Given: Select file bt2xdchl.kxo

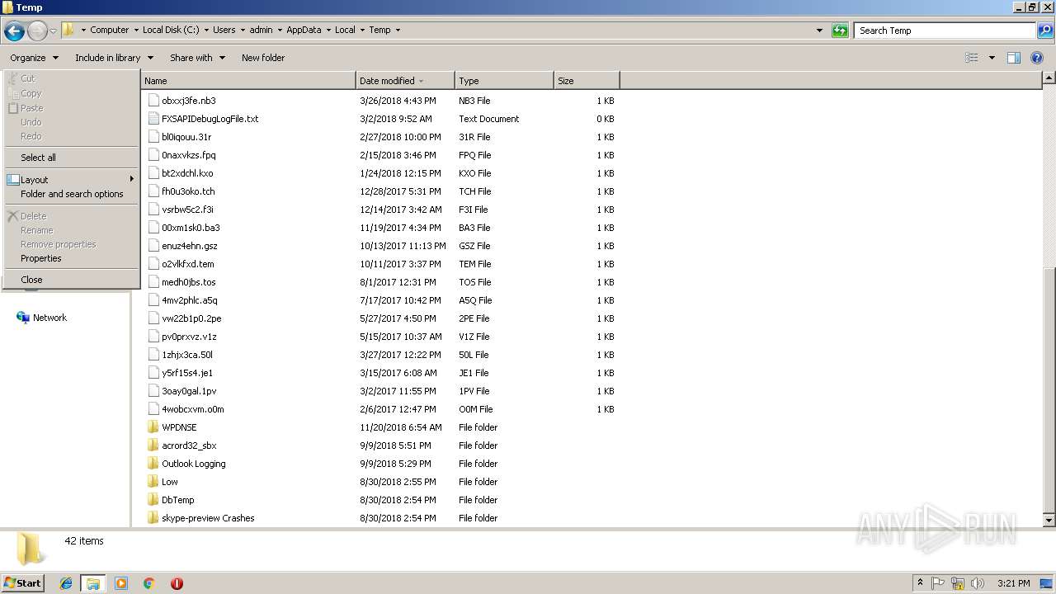Looking at the screenshot, I should [187, 173].
